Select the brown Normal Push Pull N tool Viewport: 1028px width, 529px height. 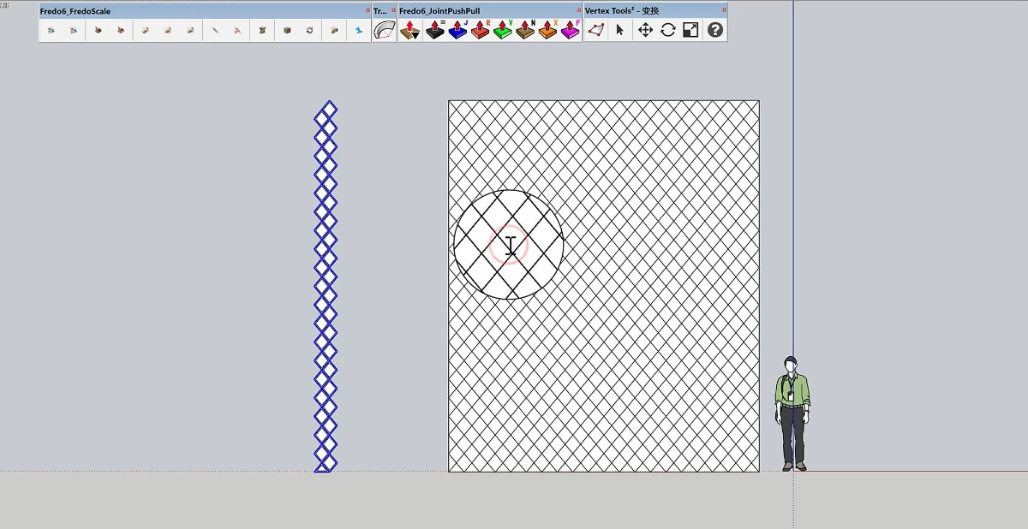tap(525, 31)
